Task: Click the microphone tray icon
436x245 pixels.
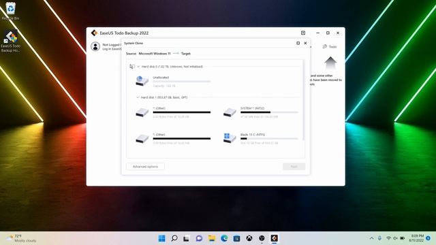Action: 379,238
